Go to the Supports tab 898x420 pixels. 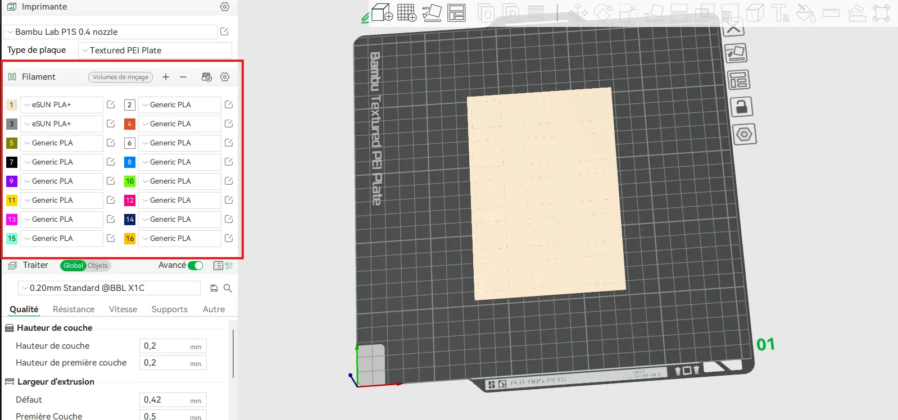pos(170,309)
